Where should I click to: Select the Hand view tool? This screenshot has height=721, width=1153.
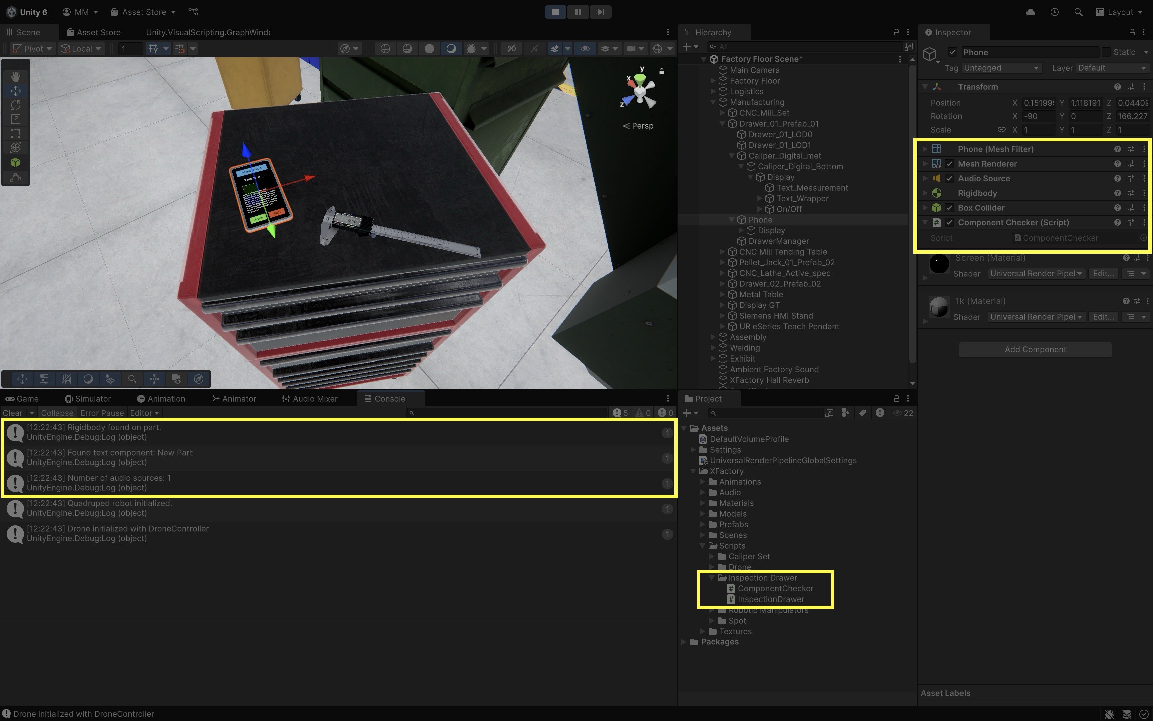[15, 76]
